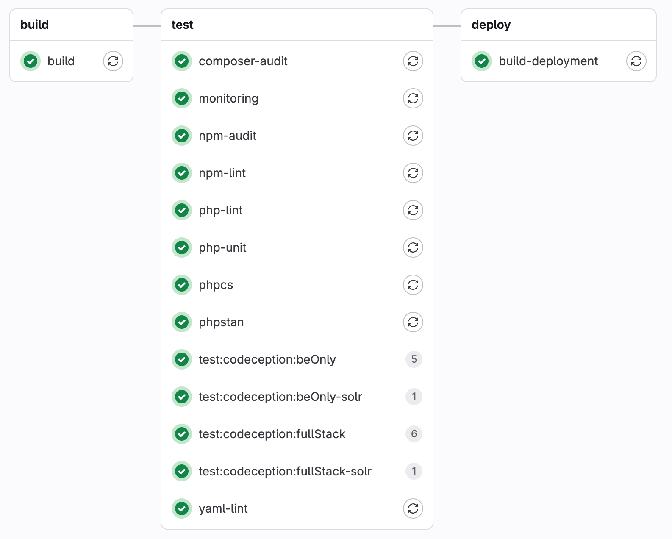The height and width of the screenshot is (539, 672).
Task: Expand the test:codeception:fullStack group of six jobs
Action: coord(414,434)
